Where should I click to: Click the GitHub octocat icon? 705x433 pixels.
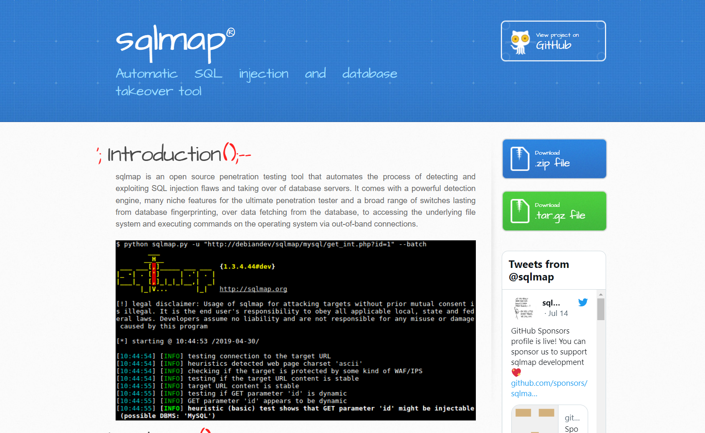pyautogui.click(x=520, y=42)
